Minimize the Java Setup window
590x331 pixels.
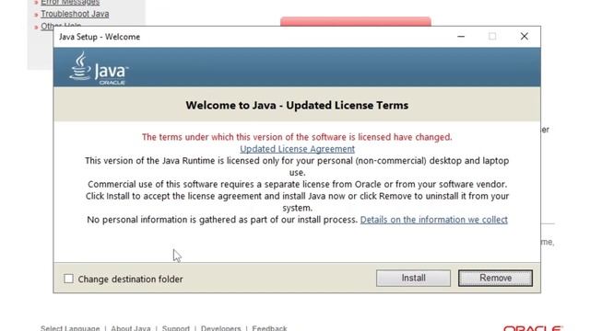(461, 37)
